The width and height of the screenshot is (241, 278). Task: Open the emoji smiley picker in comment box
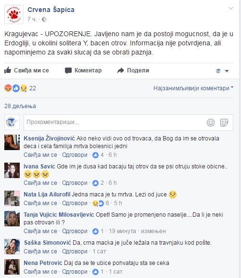click(x=211, y=123)
